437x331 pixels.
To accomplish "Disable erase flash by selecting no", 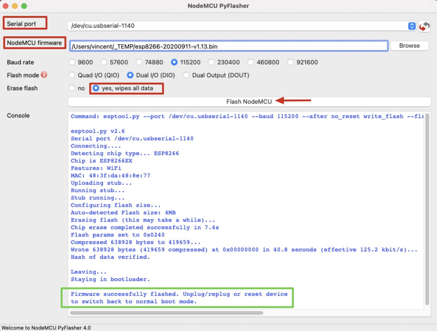I will click(x=71, y=88).
